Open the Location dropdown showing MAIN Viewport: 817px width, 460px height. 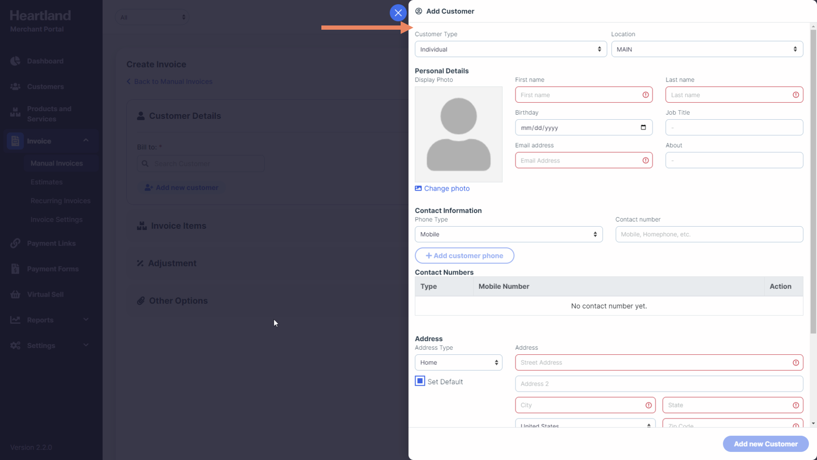pyautogui.click(x=707, y=49)
